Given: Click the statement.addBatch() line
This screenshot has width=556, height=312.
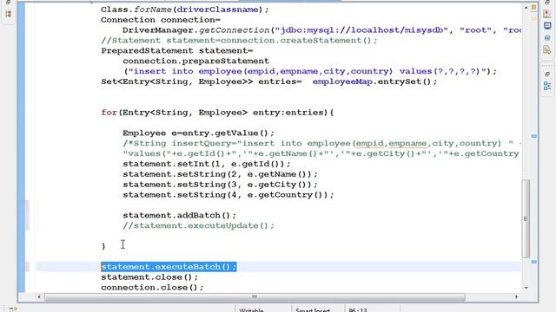Looking at the screenshot, I should click(180, 215).
